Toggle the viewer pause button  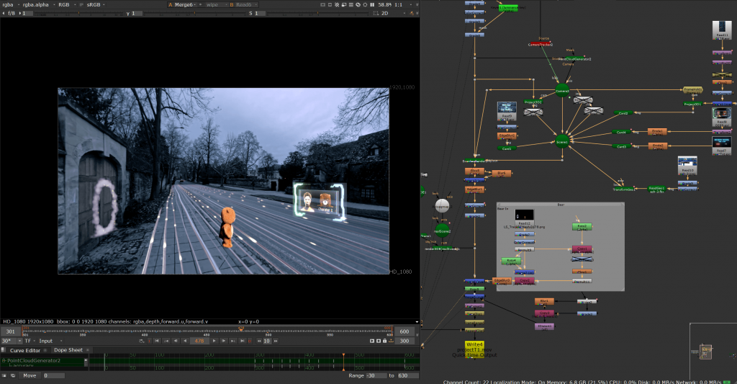pos(372,5)
